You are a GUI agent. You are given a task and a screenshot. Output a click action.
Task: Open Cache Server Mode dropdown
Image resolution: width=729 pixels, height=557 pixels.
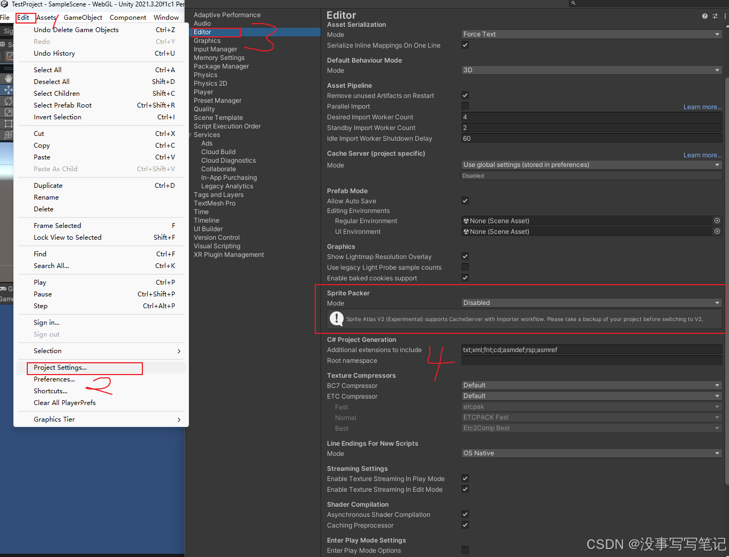(591, 165)
